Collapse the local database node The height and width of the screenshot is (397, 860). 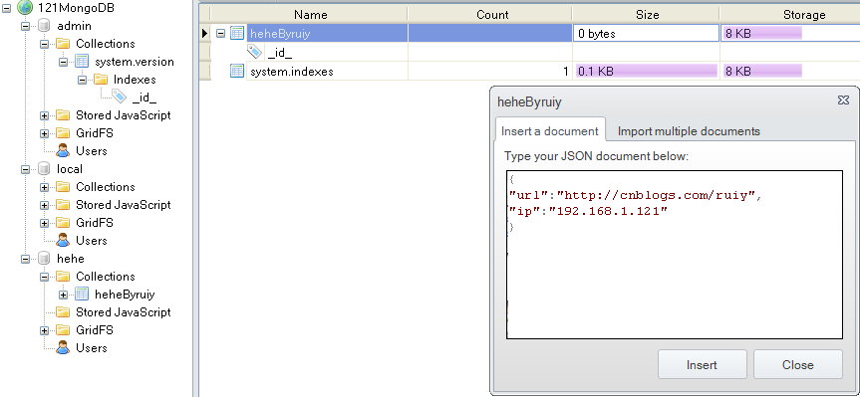(x=25, y=169)
